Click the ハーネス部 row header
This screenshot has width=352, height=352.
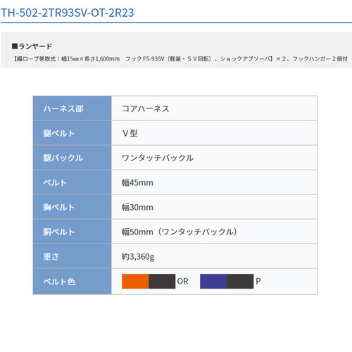pyautogui.click(x=72, y=108)
